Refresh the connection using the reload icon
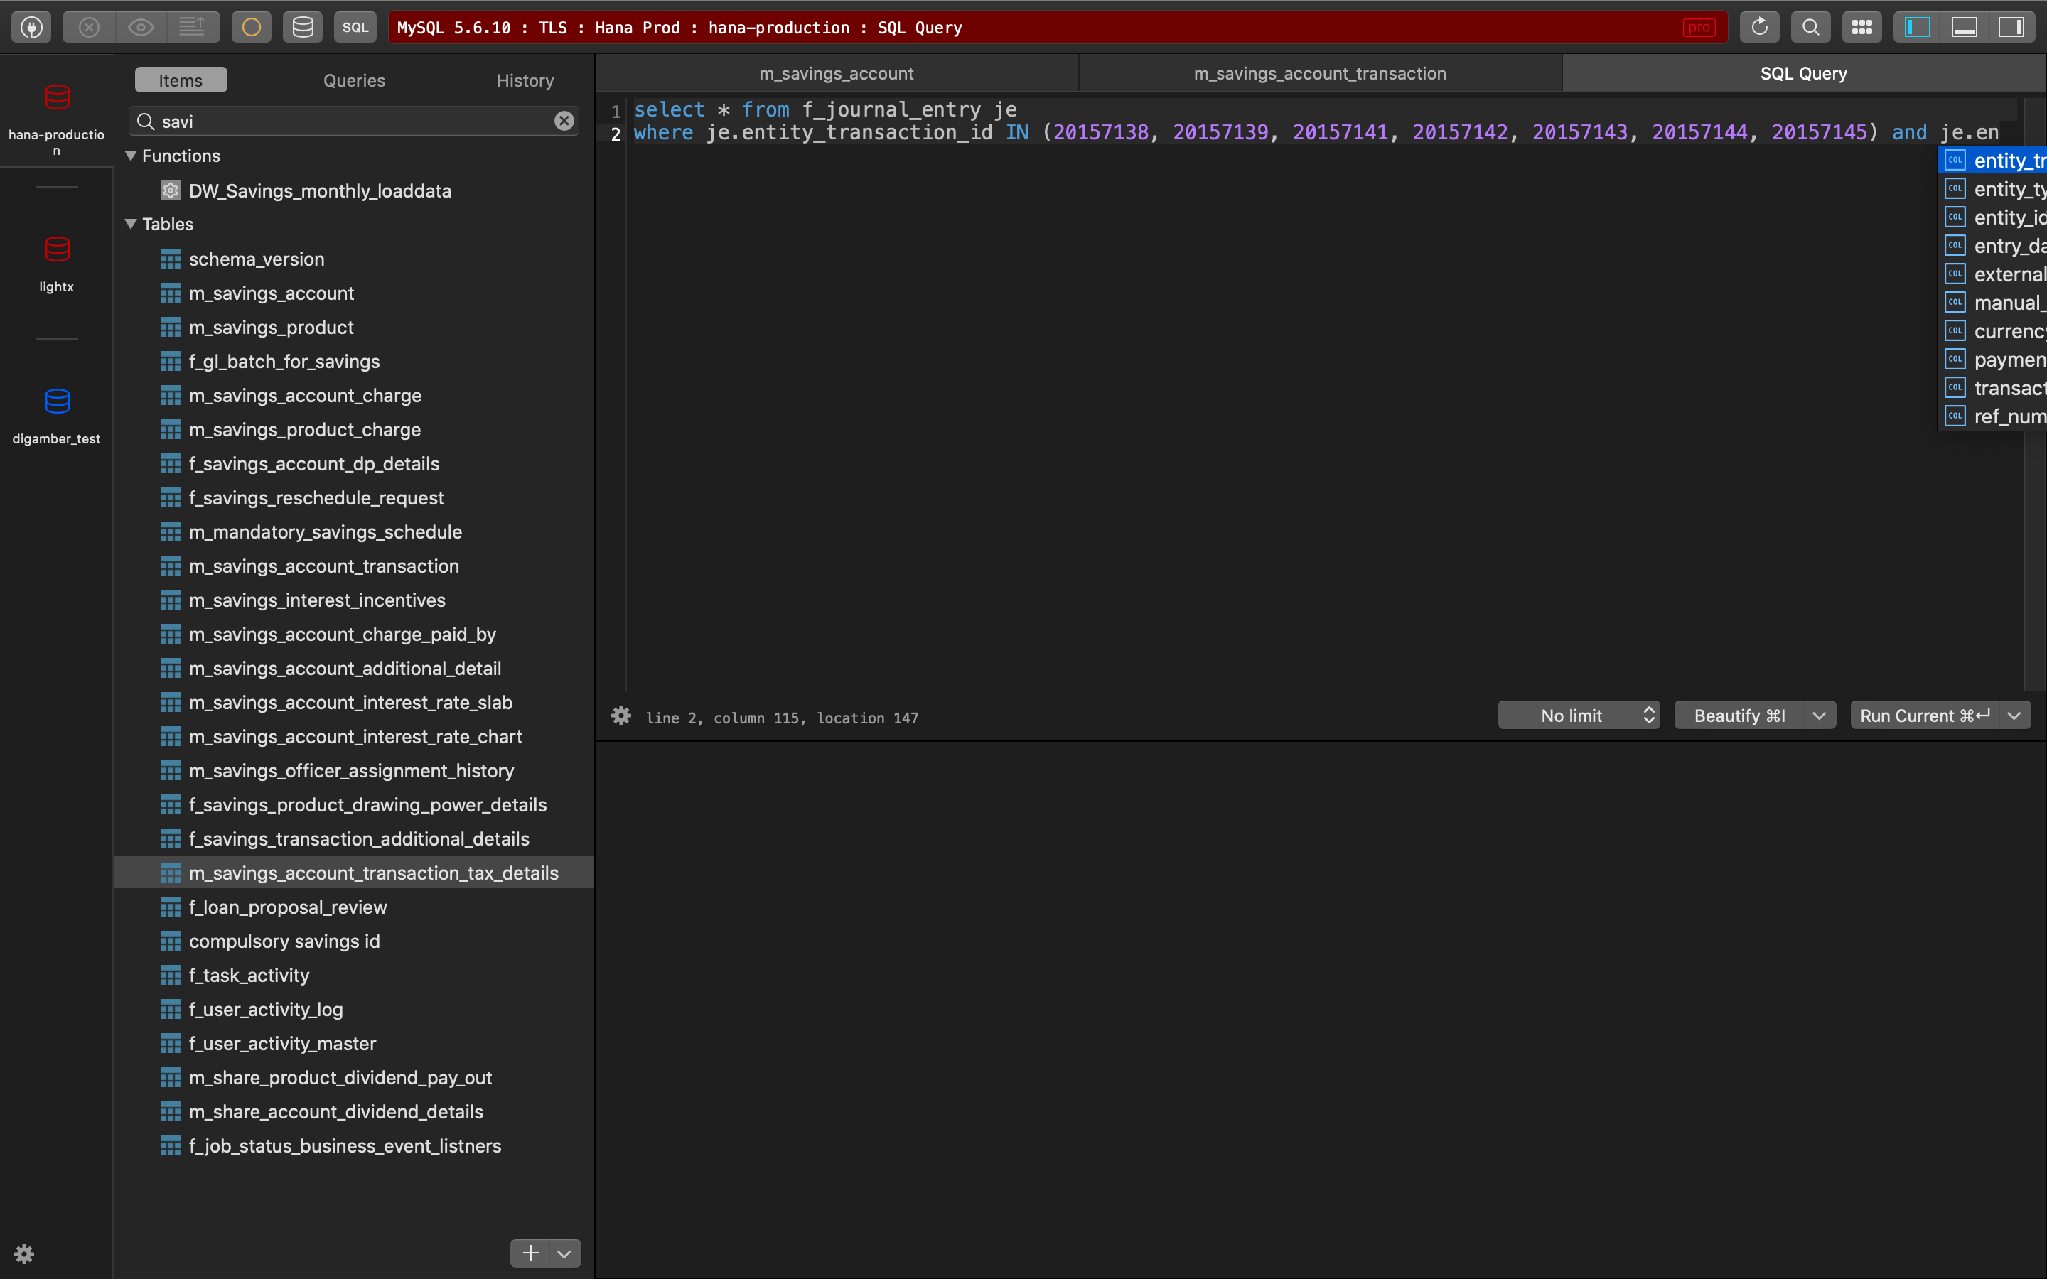This screenshot has height=1279, width=2047. tap(1759, 26)
